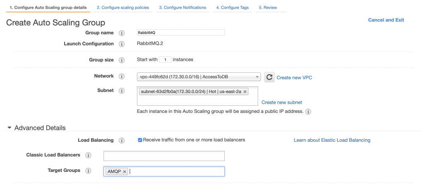The image size is (424, 186).
Task: Open the Create new VPC link
Action: 294,77
